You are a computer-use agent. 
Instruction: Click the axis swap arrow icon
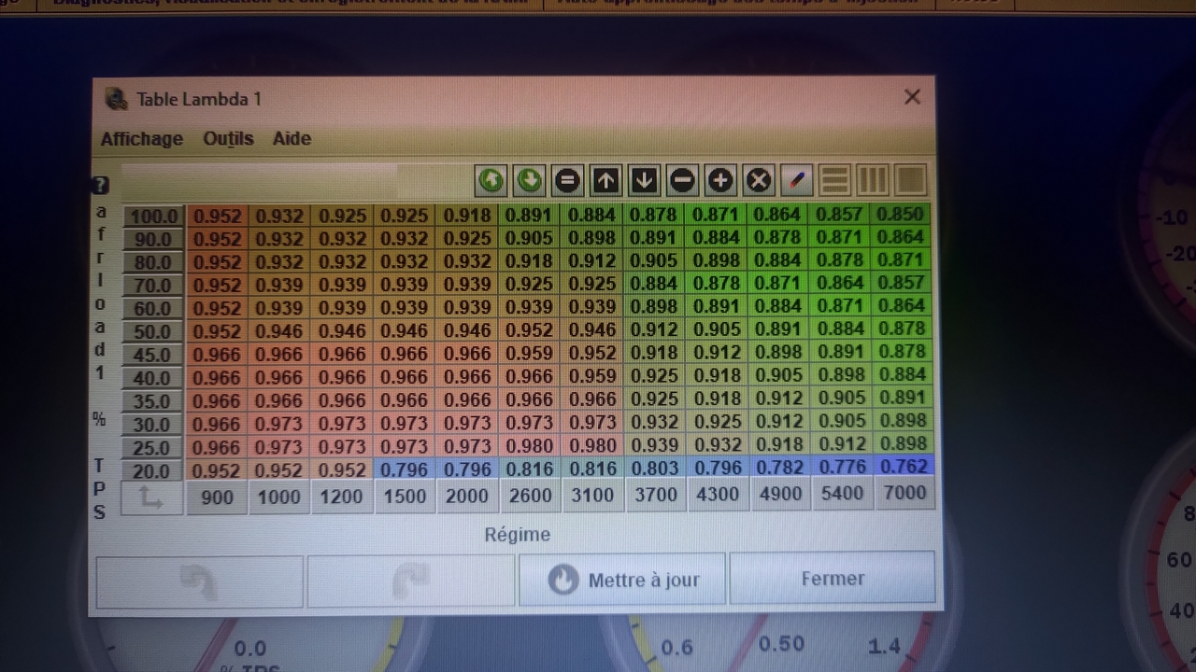(x=151, y=497)
